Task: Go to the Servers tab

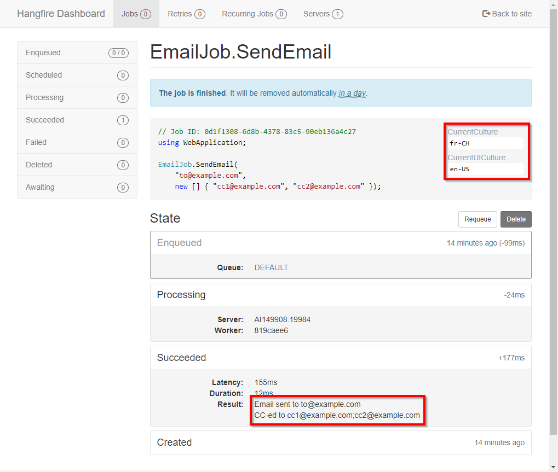Action: point(323,14)
